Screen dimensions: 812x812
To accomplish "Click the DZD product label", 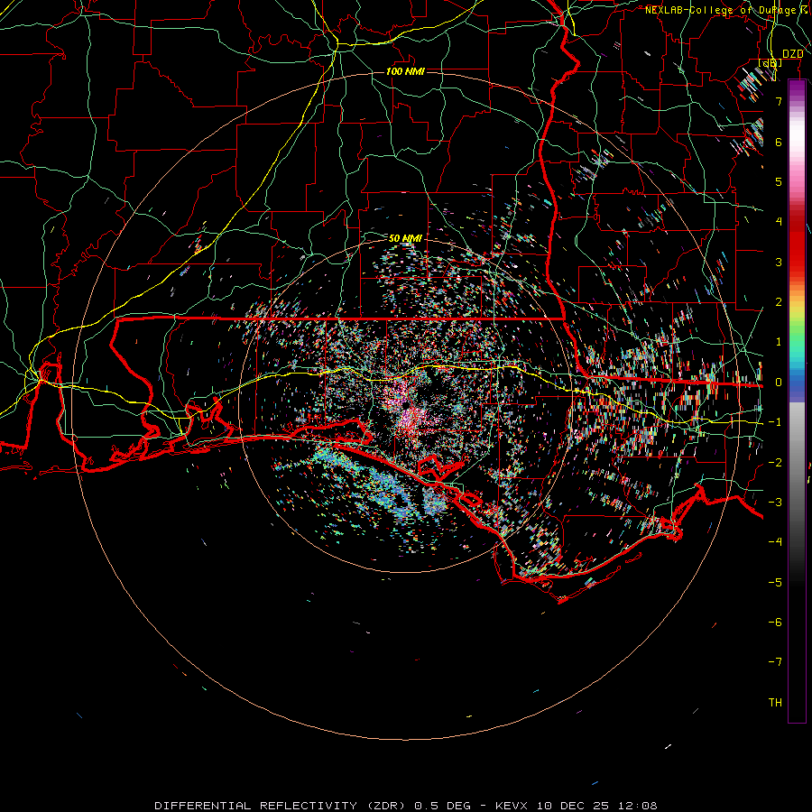I will pyautogui.click(x=792, y=54).
